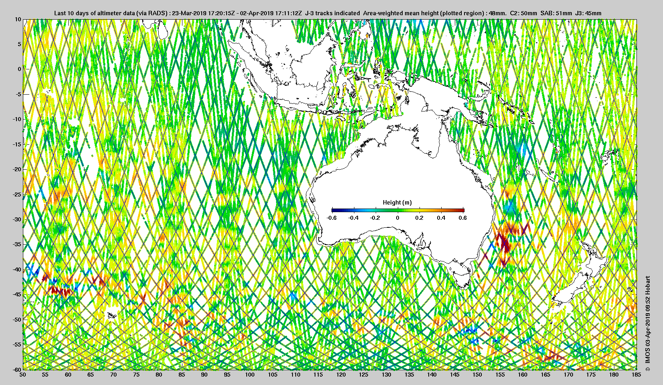Click latitude axis label '-5'
This screenshot has height=385, width=663.
click(18, 94)
